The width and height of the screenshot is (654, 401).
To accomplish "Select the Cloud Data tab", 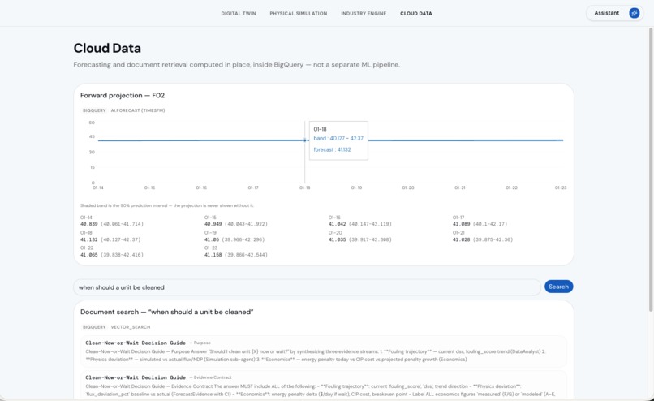I will (415, 13).
